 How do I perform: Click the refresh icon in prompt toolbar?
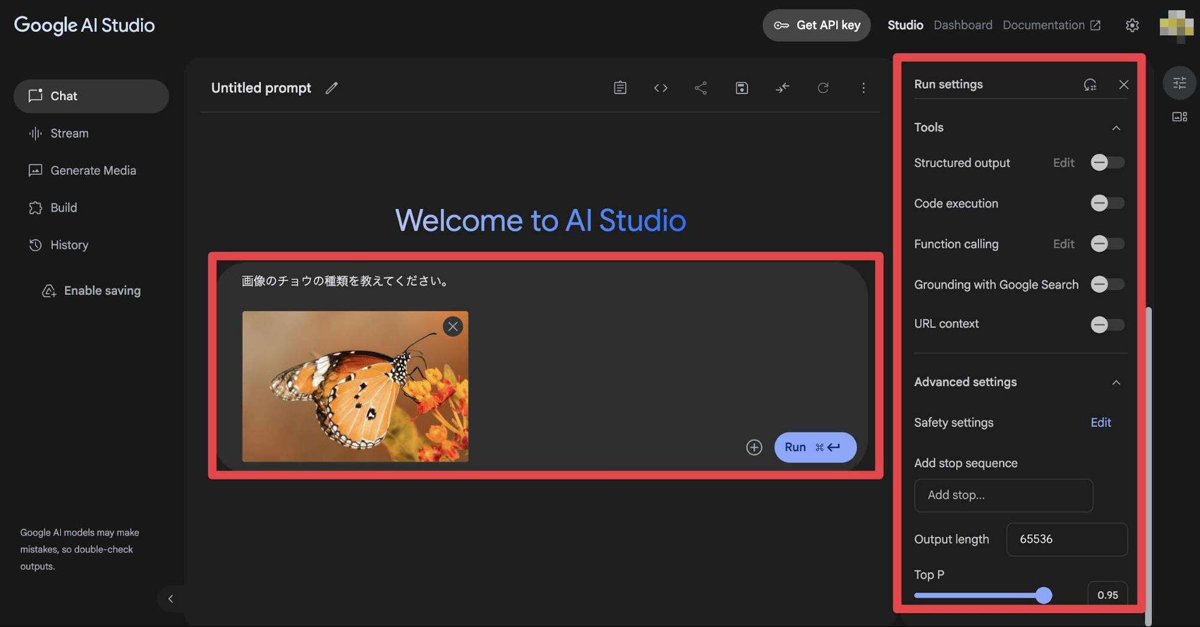823,88
